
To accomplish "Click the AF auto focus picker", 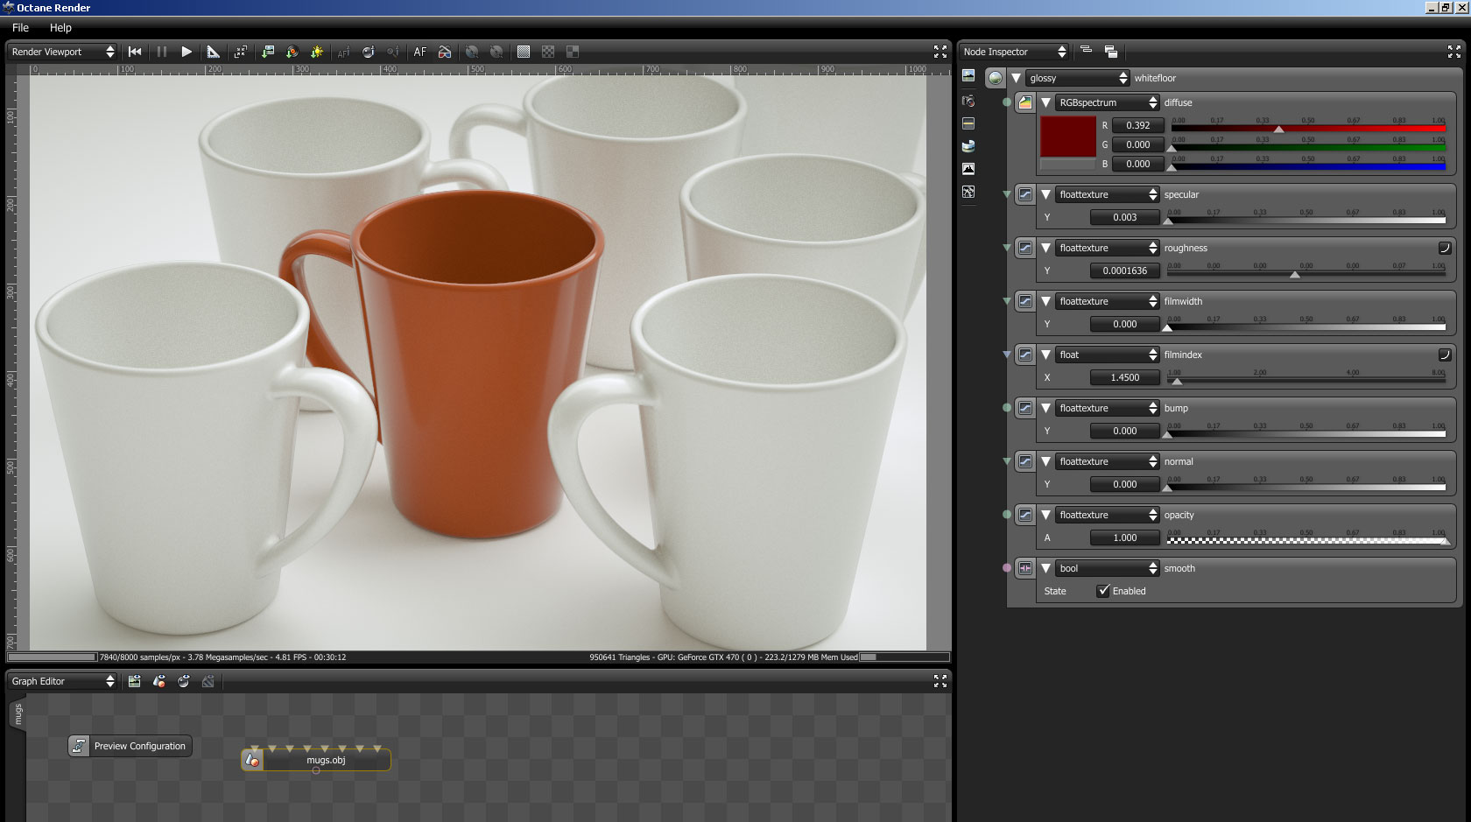I will coord(420,52).
